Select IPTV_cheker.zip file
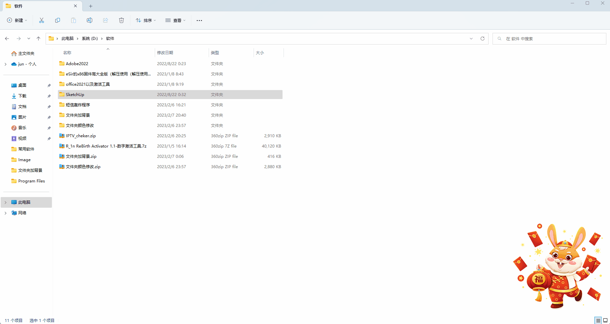The width and height of the screenshot is (610, 324). click(x=170, y=136)
